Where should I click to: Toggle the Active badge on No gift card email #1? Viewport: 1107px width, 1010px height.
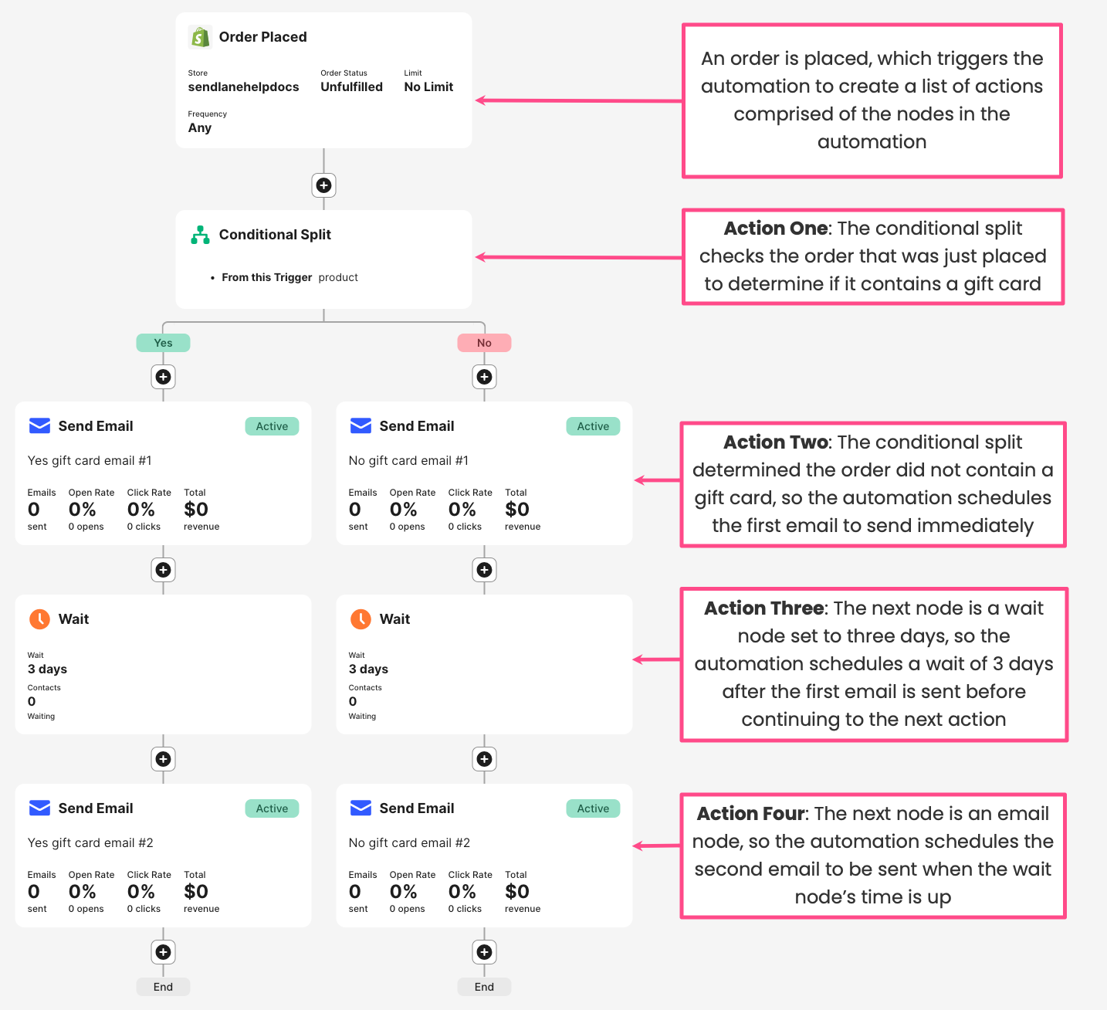click(593, 426)
